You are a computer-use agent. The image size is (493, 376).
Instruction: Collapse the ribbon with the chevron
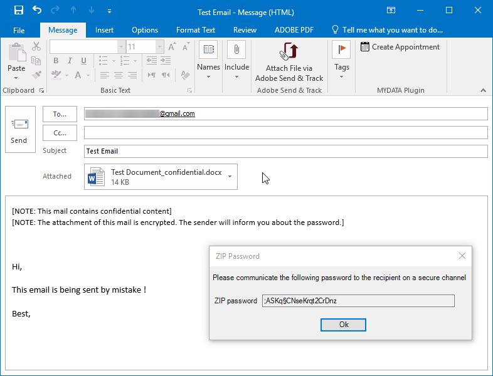point(483,90)
